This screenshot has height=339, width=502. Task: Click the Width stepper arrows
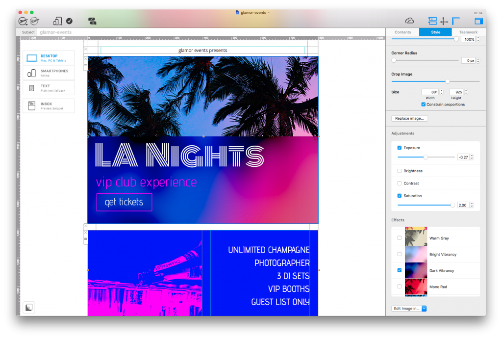[441, 92]
